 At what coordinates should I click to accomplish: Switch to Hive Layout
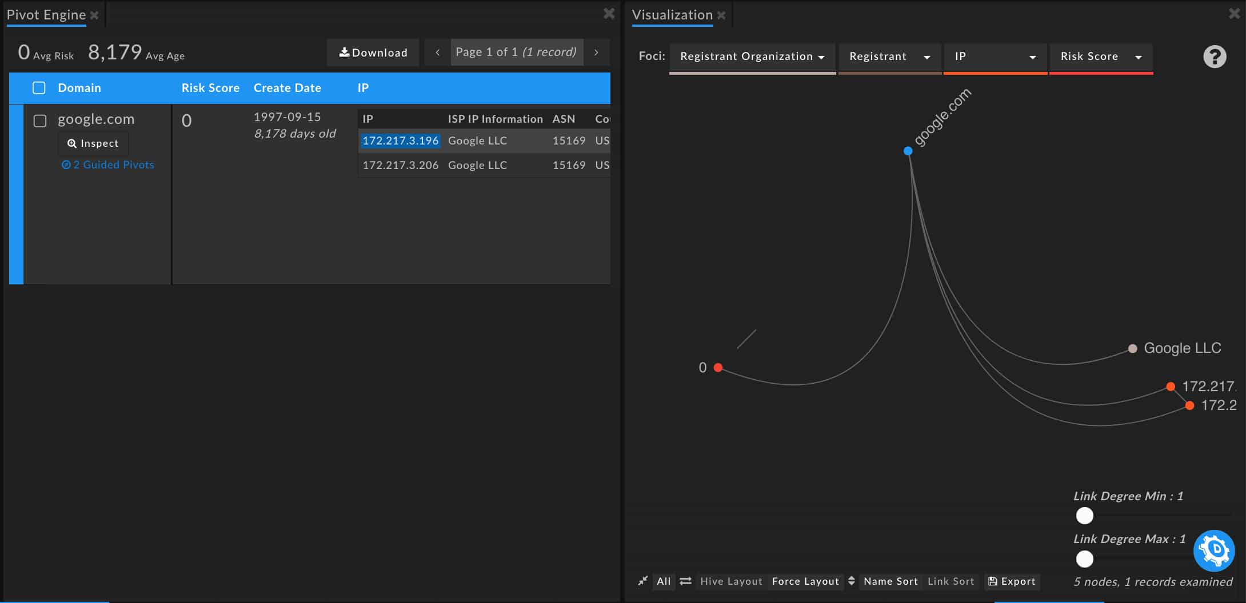tap(731, 581)
